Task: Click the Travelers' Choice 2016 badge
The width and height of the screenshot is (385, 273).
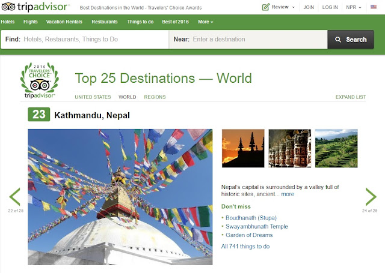Action: click(40, 80)
